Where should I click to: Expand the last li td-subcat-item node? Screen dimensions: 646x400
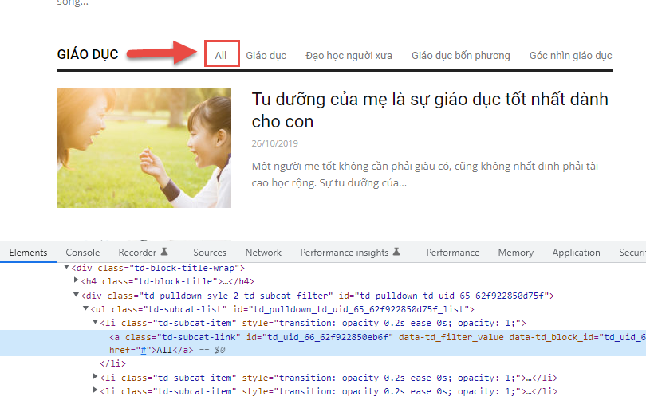(x=95, y=390)
